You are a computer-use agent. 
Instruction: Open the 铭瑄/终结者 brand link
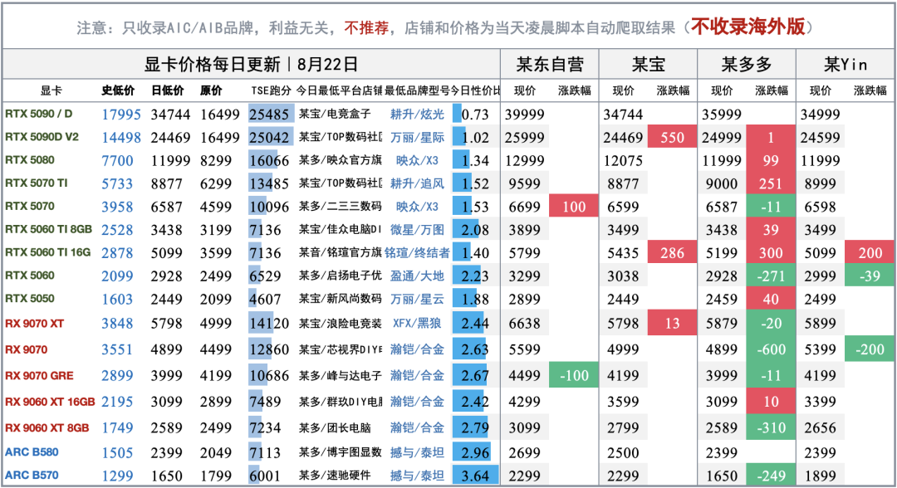tap(417, 252)
